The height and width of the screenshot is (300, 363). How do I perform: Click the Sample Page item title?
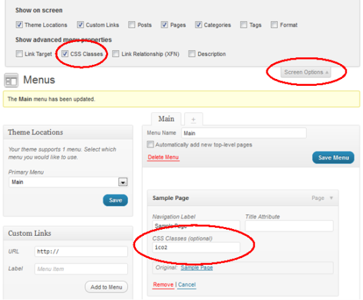pyautogui.click(x=170, y=198)
